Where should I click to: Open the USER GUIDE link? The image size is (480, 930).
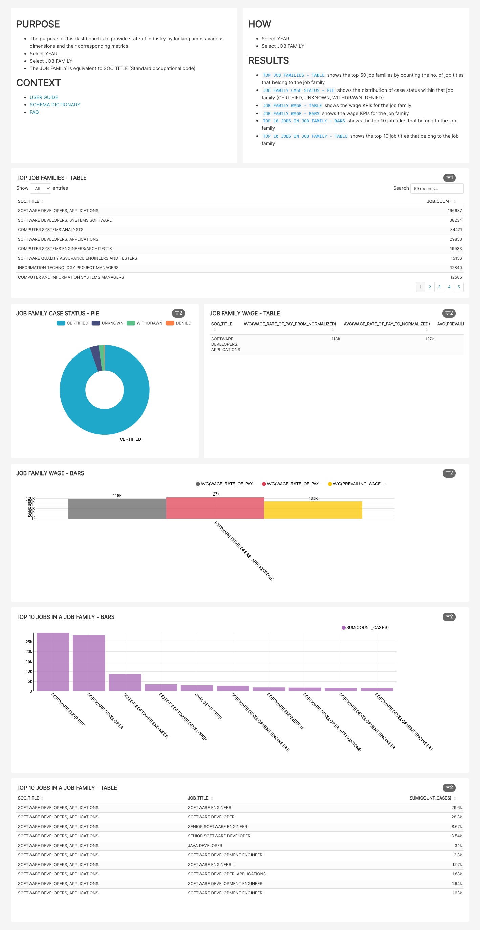click(x=44, y=98)
